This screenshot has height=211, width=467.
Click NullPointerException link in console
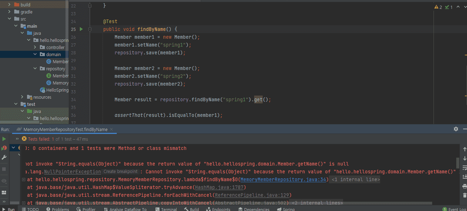point(72,172)
